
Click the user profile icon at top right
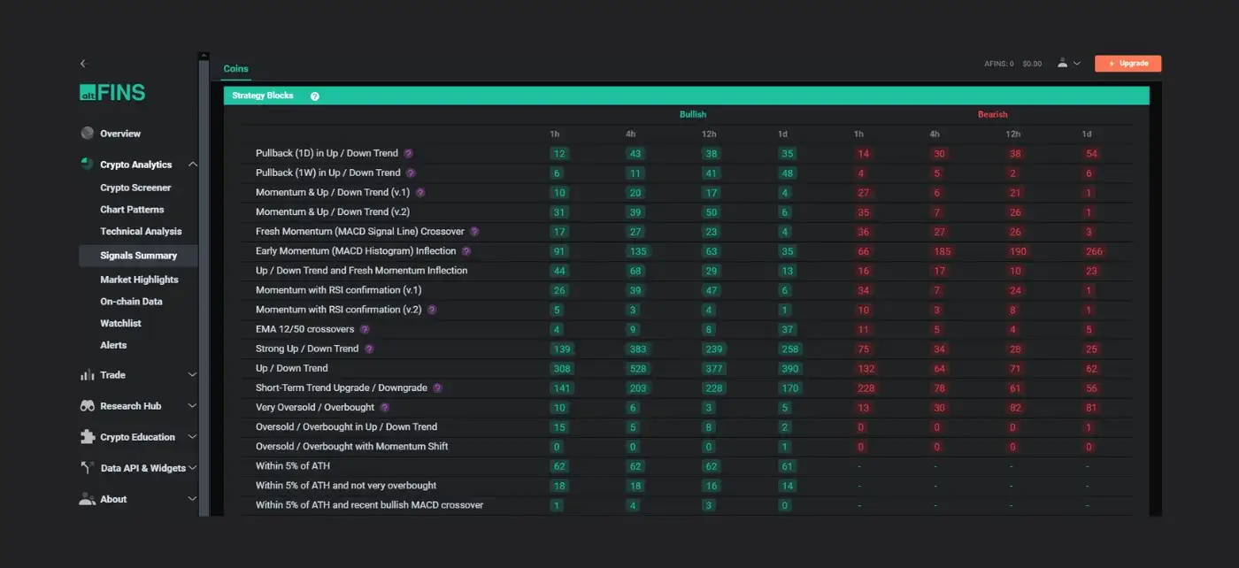tap(1062, 64)
